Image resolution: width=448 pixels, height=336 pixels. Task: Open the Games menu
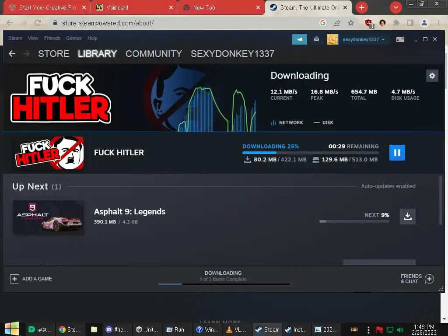[x=73, y=38]
